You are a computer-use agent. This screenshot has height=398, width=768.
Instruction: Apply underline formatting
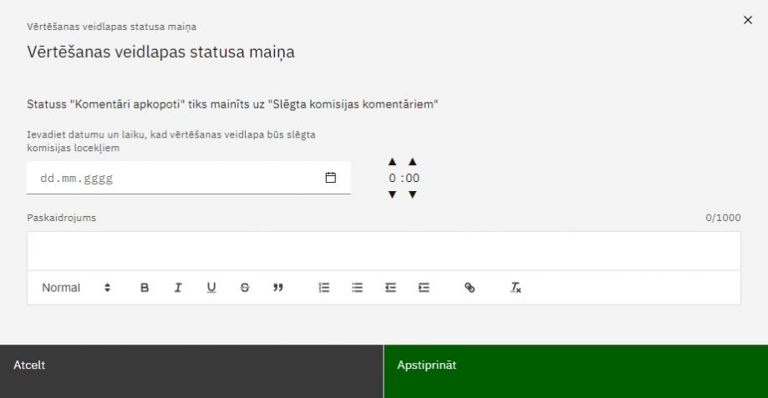(211, 288)
